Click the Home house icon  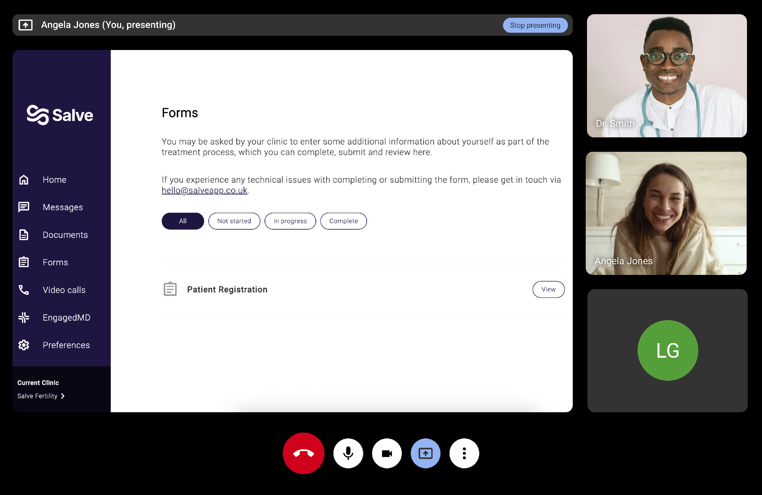click(24, 180)
